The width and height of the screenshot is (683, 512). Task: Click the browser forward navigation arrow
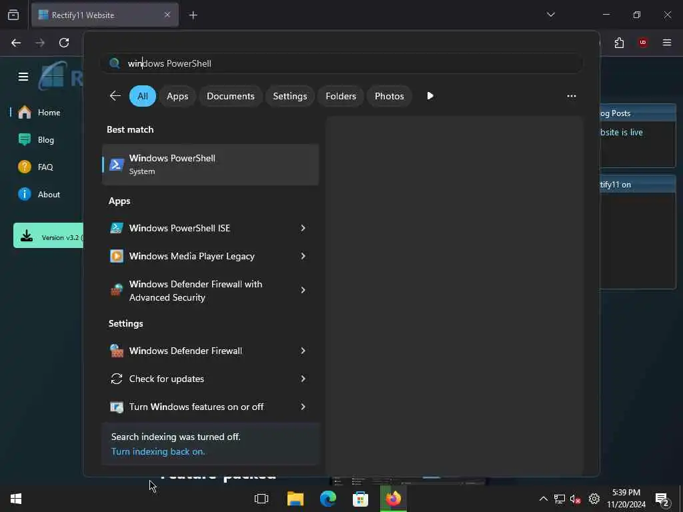40,43
